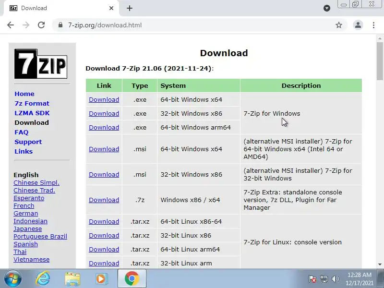Click the browser forward arrow
The image size is (384, 288).
coord(26,25)
